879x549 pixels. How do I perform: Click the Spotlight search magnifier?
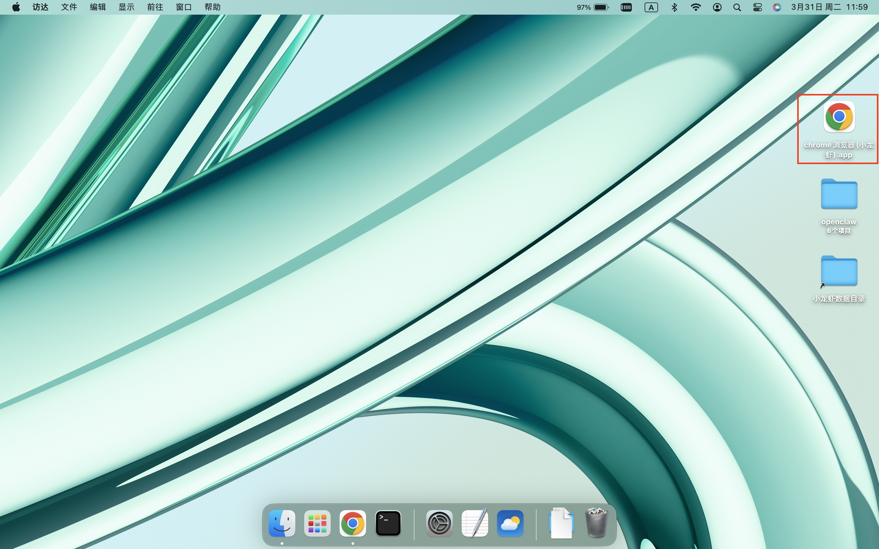click(x=737, y=7)
